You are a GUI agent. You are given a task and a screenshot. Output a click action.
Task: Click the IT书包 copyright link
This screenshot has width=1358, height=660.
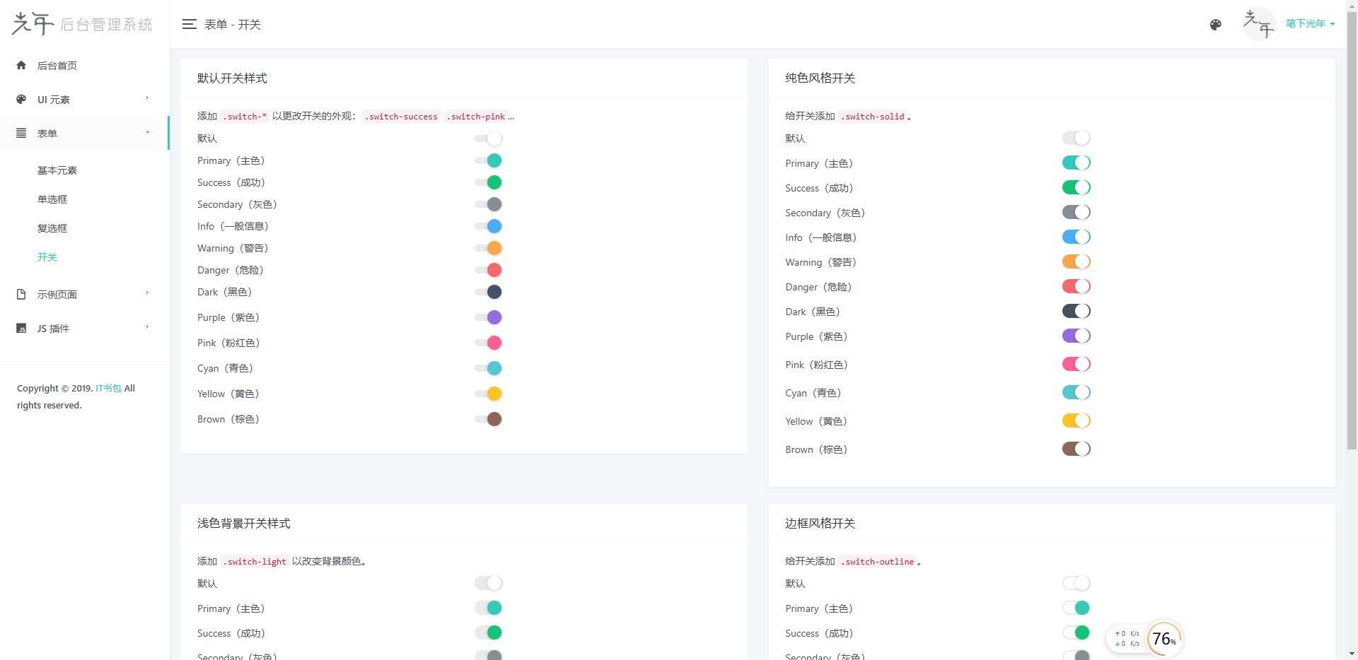108,388
